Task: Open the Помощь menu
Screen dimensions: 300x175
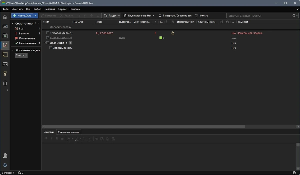Action: (75, 9)
